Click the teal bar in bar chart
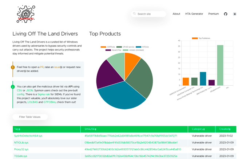Screen dimensions: 246x159 pos(203,79)
